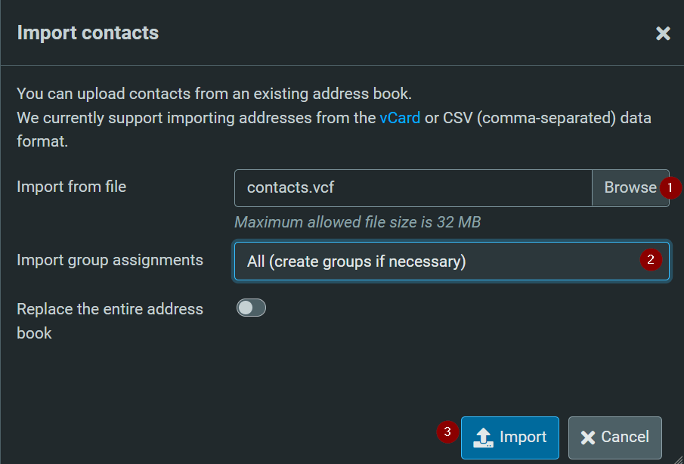Click Browse to pick a contacts file
Image resolution: width=684 pixels, height=464 pixels.
pyautogui.click(x=631, y=187)
